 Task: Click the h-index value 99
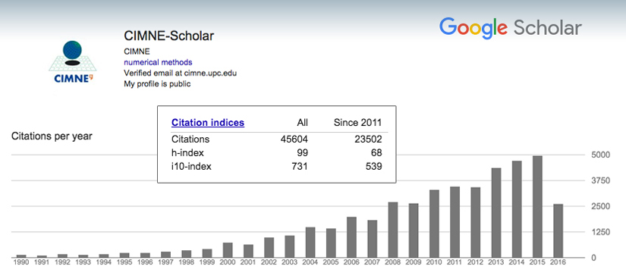(x=302, y=153)
